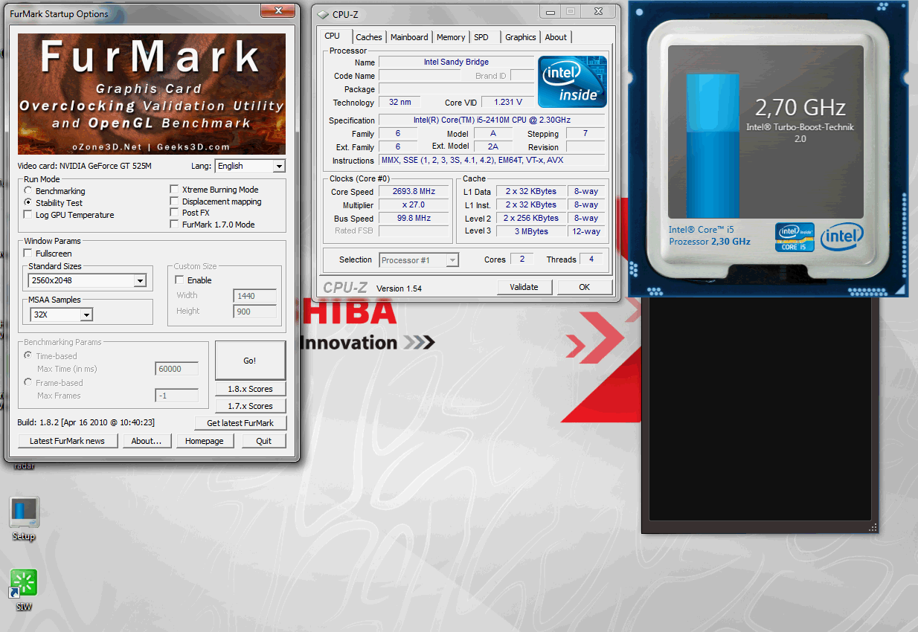
Task: Click Validate in CPU-Z
Action: pyautogui.click(x=524, y=287)
